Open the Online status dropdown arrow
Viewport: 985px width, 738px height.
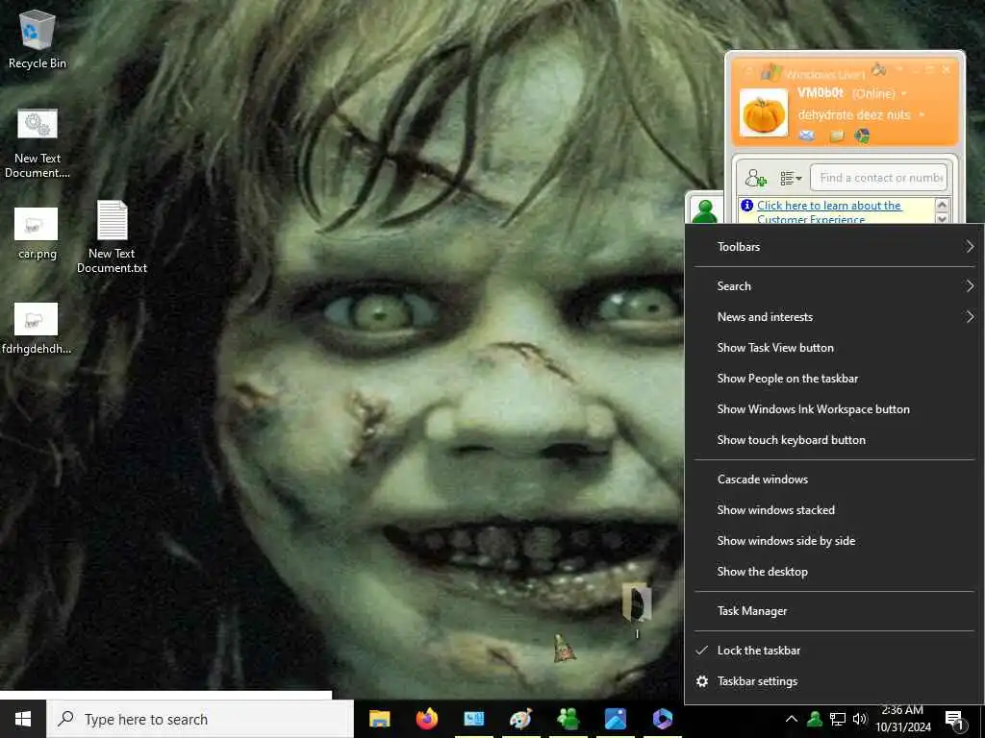click(904, 94)
